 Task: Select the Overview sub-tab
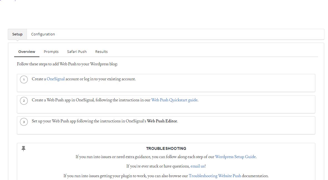click(x=27, y=52)
